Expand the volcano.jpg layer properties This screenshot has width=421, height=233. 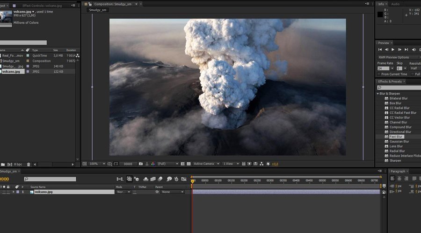(13, 192)
